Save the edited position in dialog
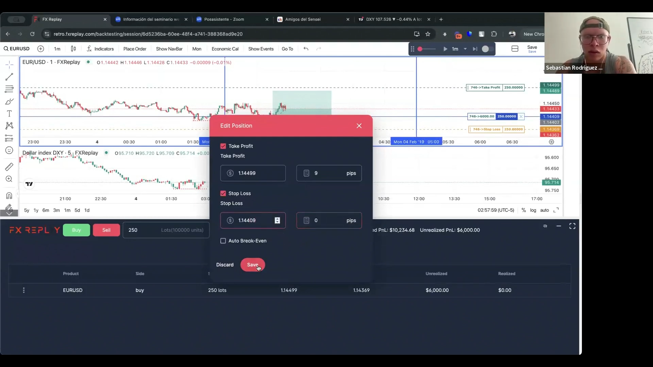653x367 pixels. (x=253, y=265)
